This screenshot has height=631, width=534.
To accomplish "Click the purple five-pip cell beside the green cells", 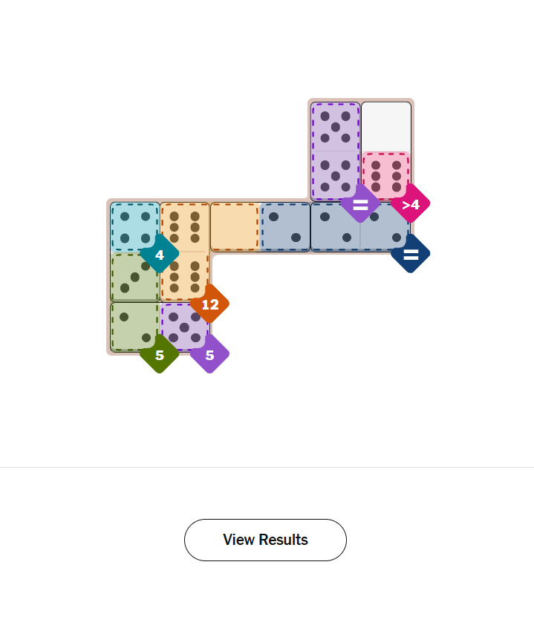I will [184, 326].
